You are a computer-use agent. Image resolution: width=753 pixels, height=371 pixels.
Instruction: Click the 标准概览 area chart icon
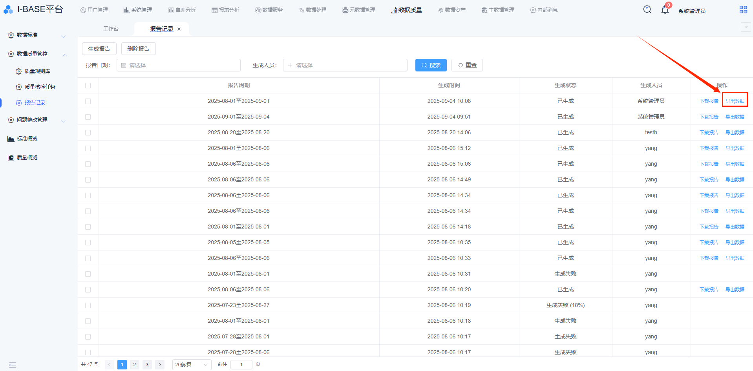pos(11,139)
